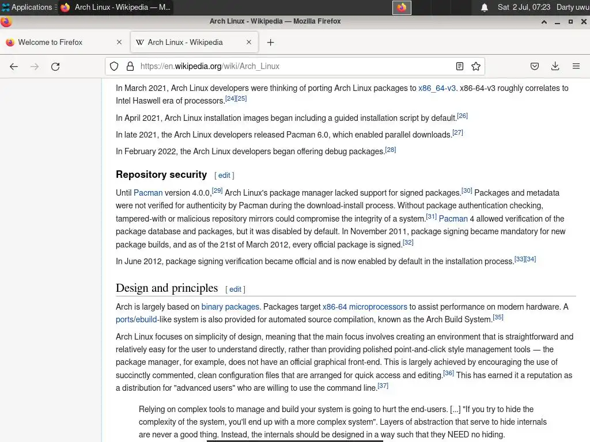Open the notifications bell in the panel
The height and width of the screenshot is (442, 590).
coord(485,7)
